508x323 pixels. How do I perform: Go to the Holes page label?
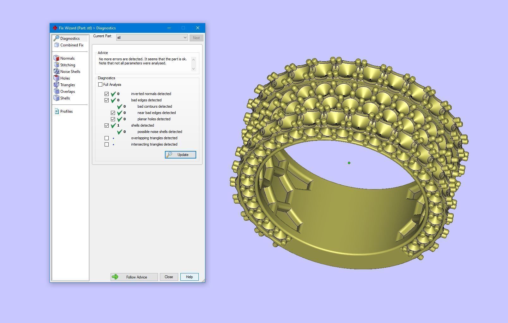(65, 78)
